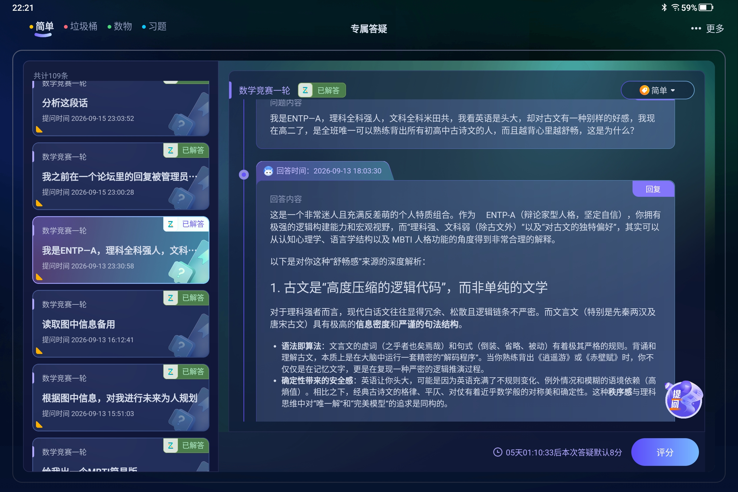Click the orange tag icon in 简单 dropdown

(x=644, y=90)
